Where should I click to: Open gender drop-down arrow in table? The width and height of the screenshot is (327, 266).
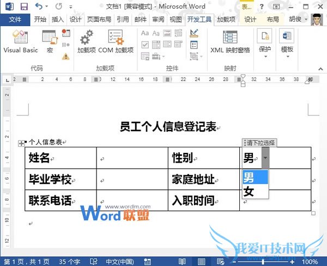pos(265,158)
